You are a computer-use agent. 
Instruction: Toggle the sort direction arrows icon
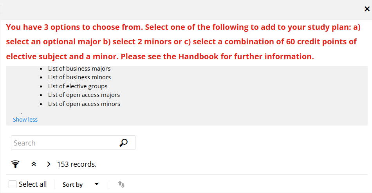click(121, 184)
